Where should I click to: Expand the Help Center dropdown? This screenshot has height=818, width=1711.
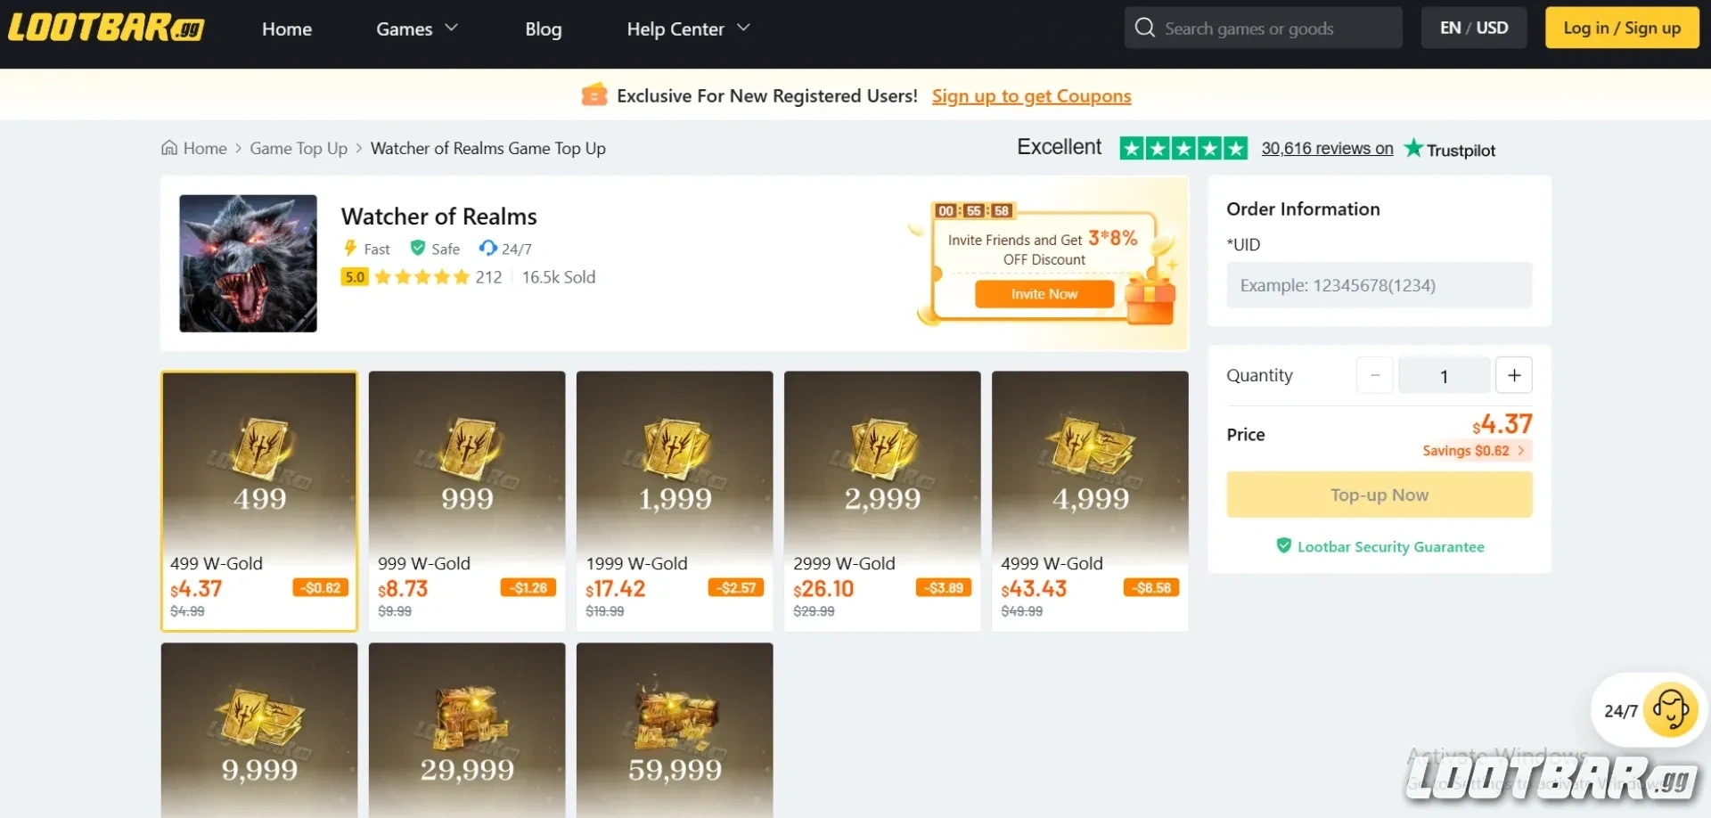687,29
